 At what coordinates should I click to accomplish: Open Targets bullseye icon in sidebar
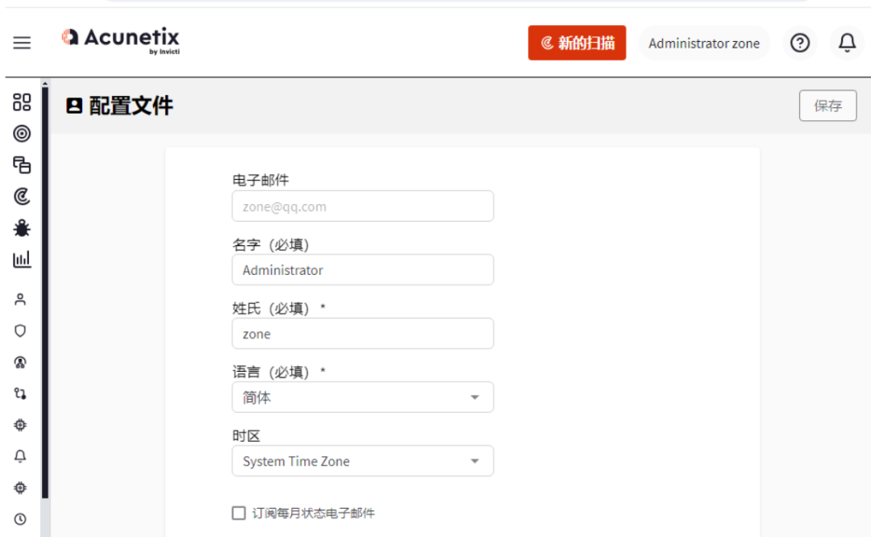(22, 134)
